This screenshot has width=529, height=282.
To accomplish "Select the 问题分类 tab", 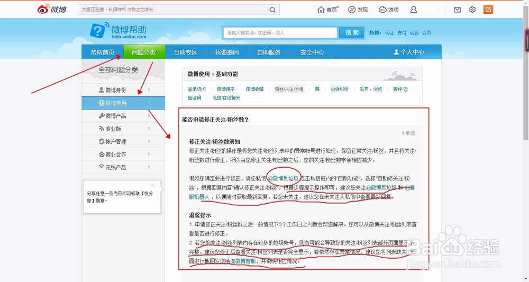I will [144, 52].
